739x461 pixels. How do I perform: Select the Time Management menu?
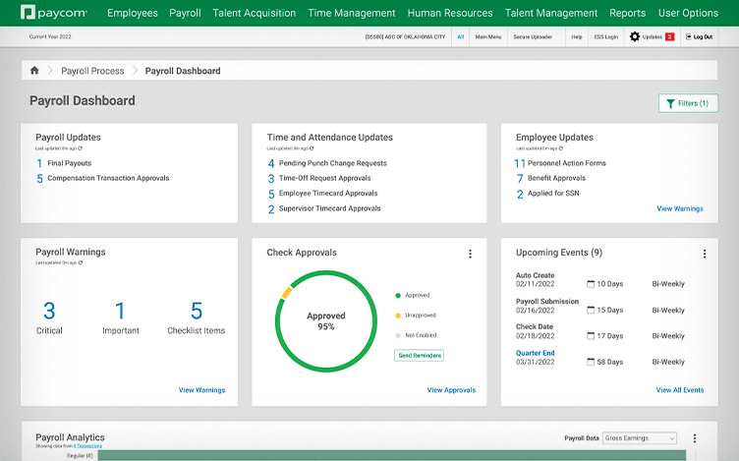[x=352, y=14]
